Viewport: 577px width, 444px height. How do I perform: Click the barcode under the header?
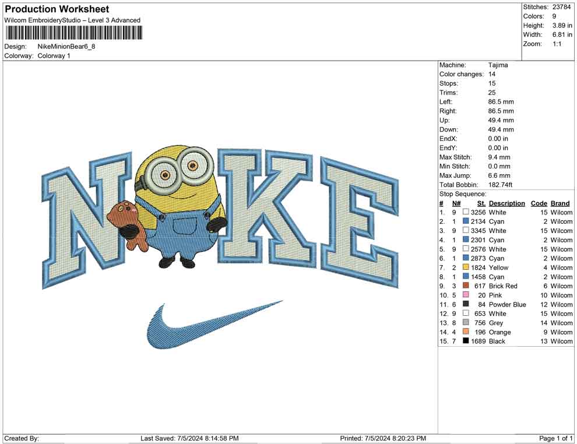[73, 33]
